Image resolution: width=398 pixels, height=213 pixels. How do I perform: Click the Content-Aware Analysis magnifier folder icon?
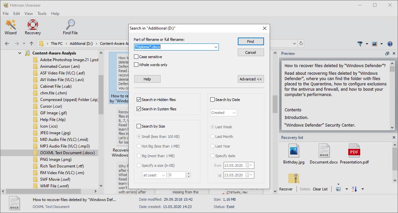click(28, 53)
